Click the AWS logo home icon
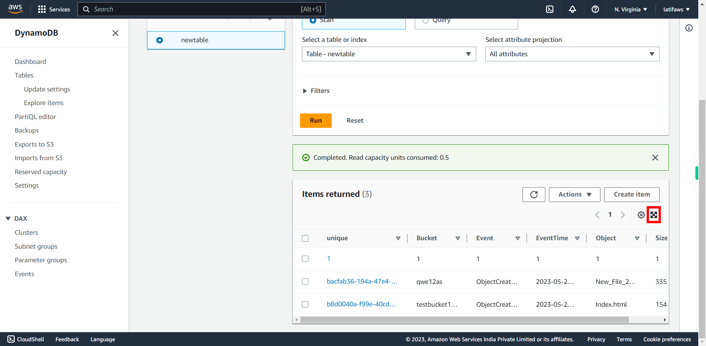Viewport: 706px width, 346px height. 15,9
